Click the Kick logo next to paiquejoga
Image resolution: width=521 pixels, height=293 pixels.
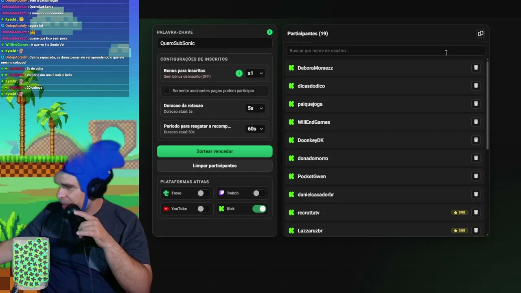[x=291, y=104]
